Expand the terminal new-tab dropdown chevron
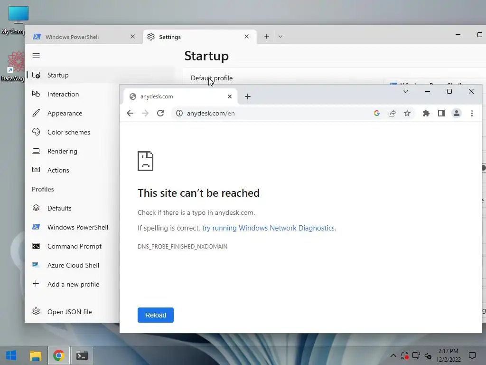 pyautogui.click(x=280, y=37)
